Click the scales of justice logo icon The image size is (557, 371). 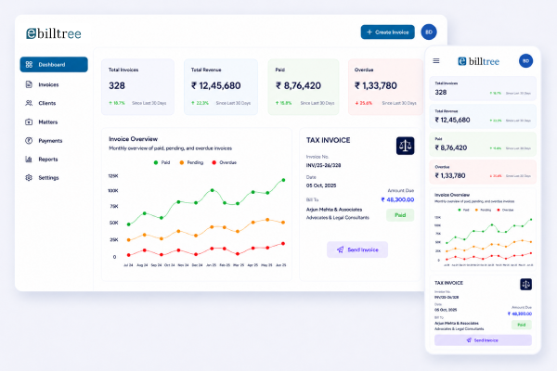(406, 146)
